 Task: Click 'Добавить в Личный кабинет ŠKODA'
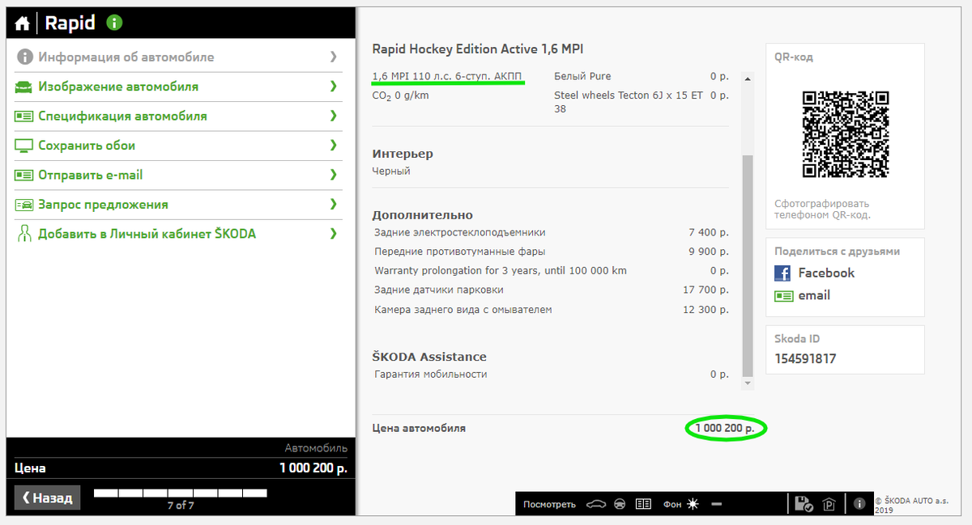coord(180,234)
